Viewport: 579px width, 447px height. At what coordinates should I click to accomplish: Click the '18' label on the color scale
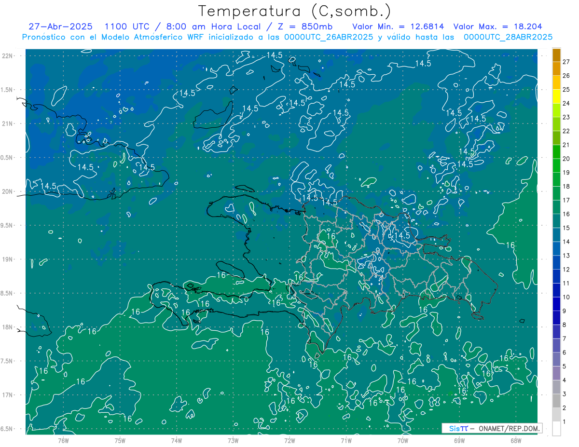click(x=566, y=186)
